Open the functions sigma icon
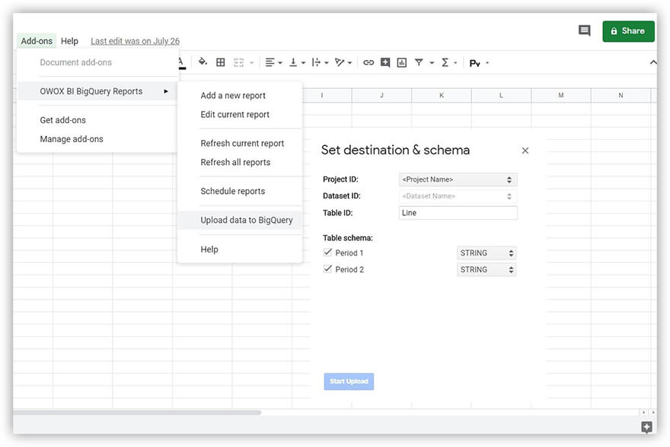670x447 pixels. pyautogui.click(x=445, y=62)
